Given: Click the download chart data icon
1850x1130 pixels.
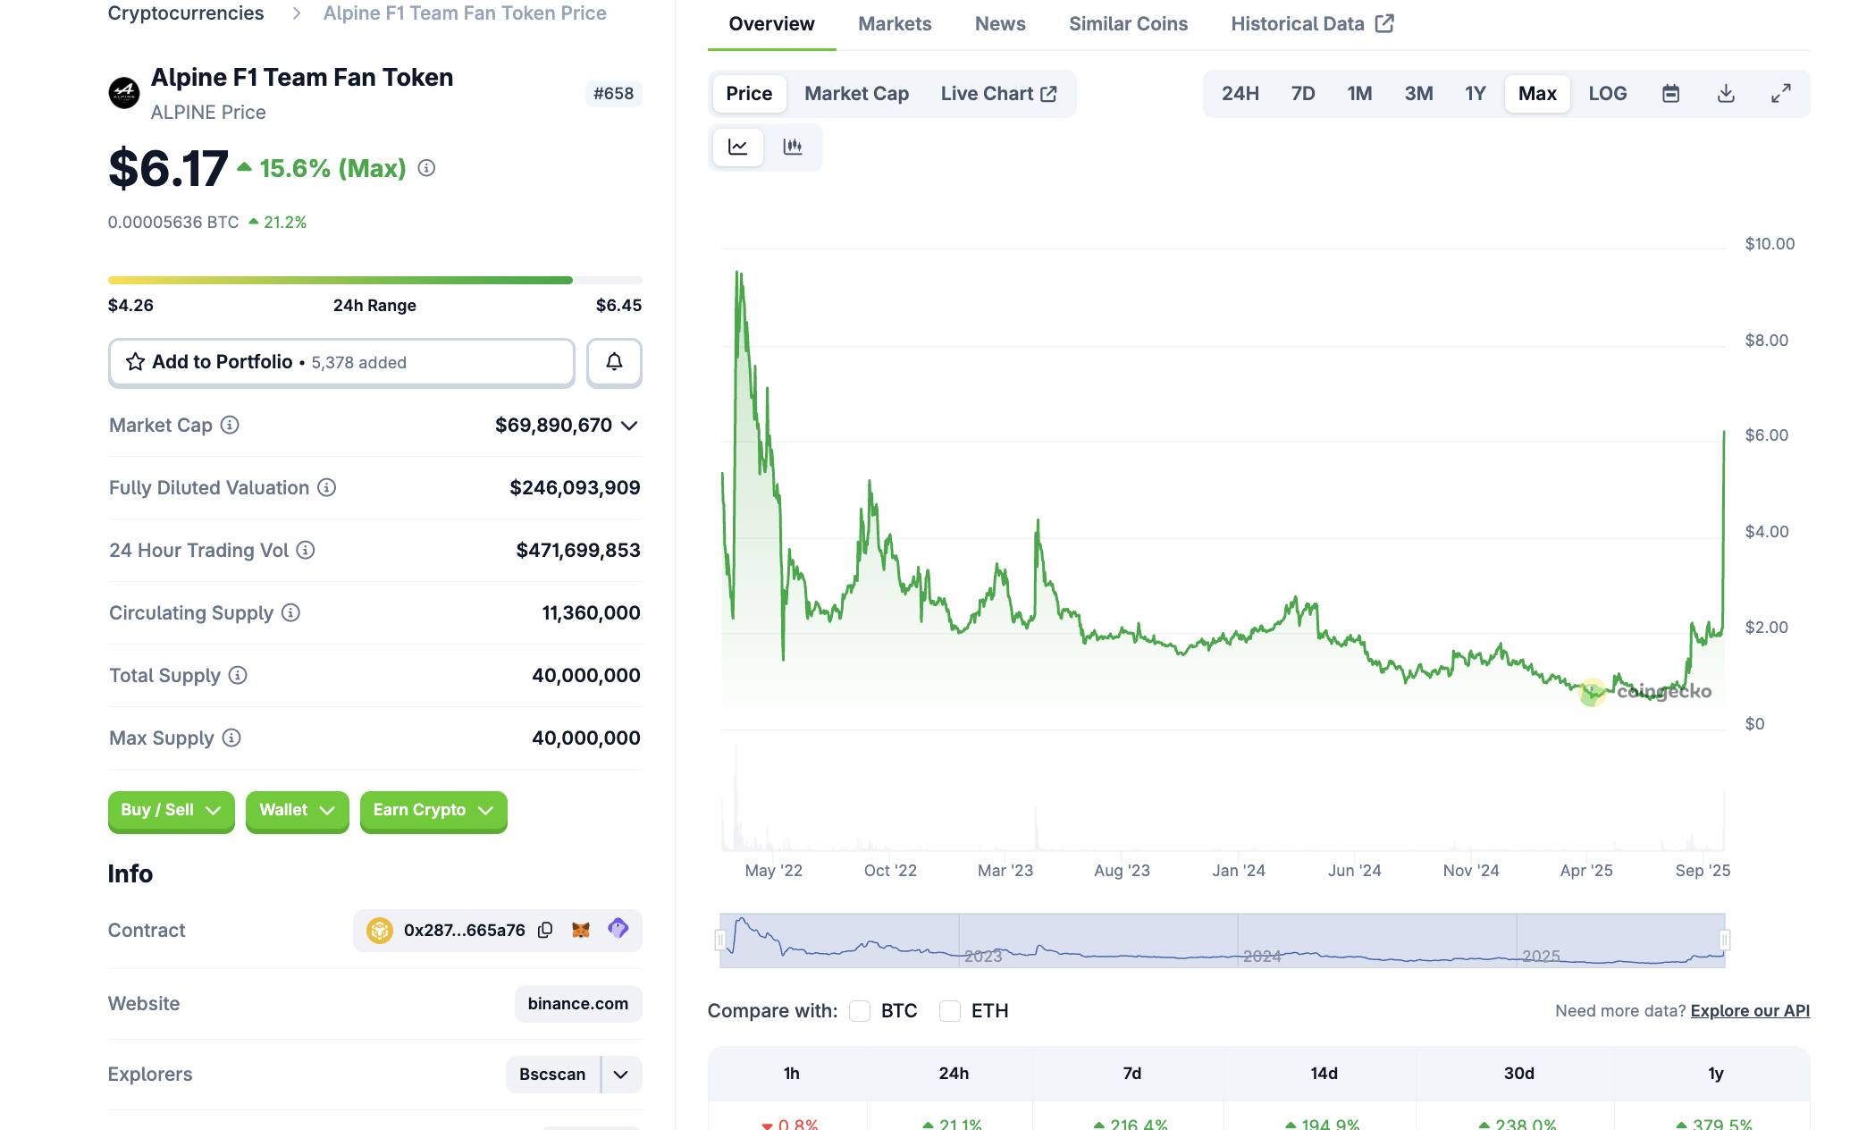Looking at the screenshot, I should click(x=1726, y=94).
